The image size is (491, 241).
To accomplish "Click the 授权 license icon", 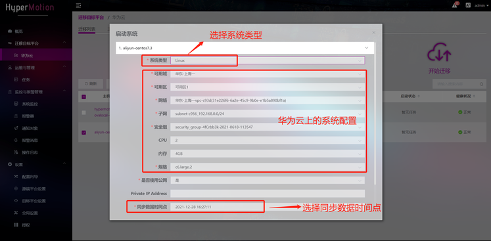I will [x=16, y=225].
